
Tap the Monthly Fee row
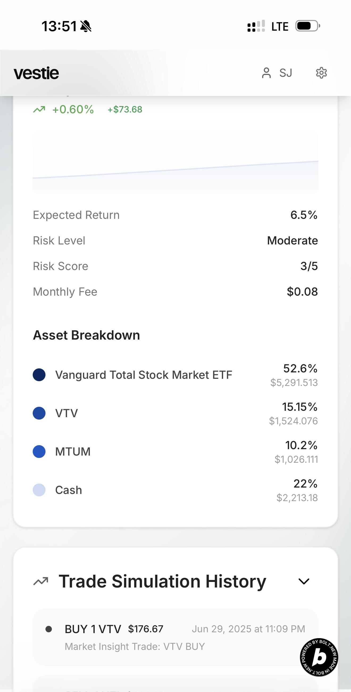pyautogui.click(x=175, y=292)
